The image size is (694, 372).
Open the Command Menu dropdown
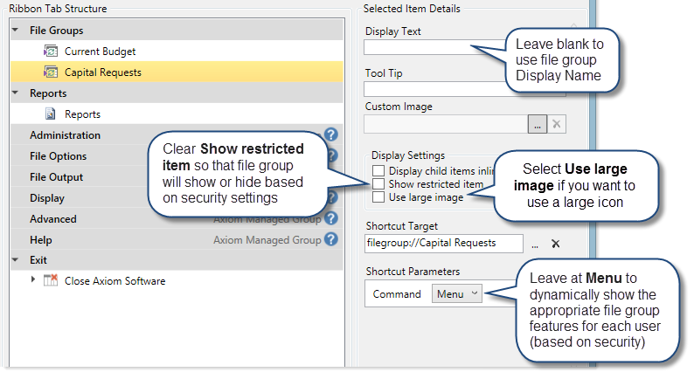click(x=457, y=294)
